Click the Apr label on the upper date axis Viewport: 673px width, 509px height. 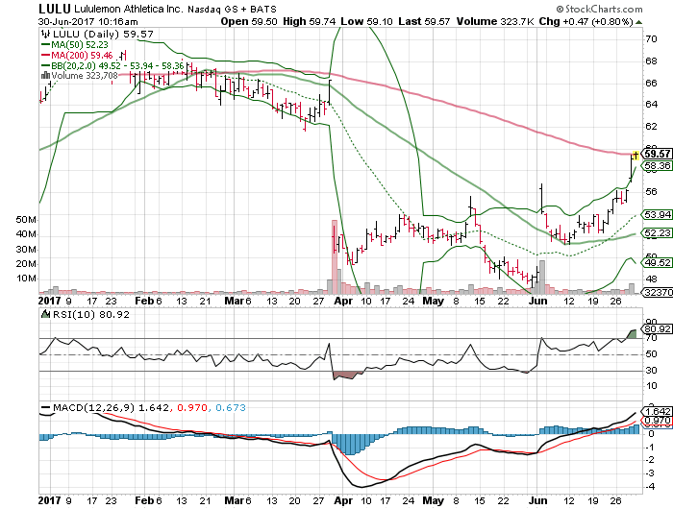(x=343, y=301)
